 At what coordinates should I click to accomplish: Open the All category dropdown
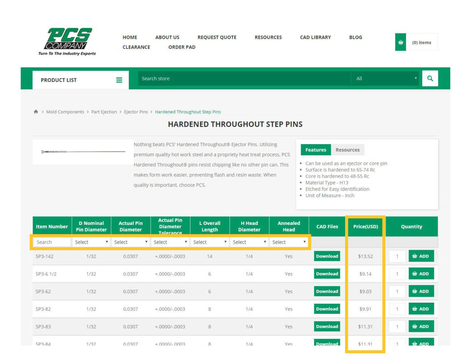[x=385, y=79]
